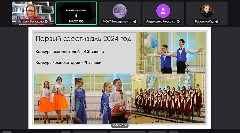
Task: Click the Конкурс композиторов 4 заявки line
Action: 68,62
